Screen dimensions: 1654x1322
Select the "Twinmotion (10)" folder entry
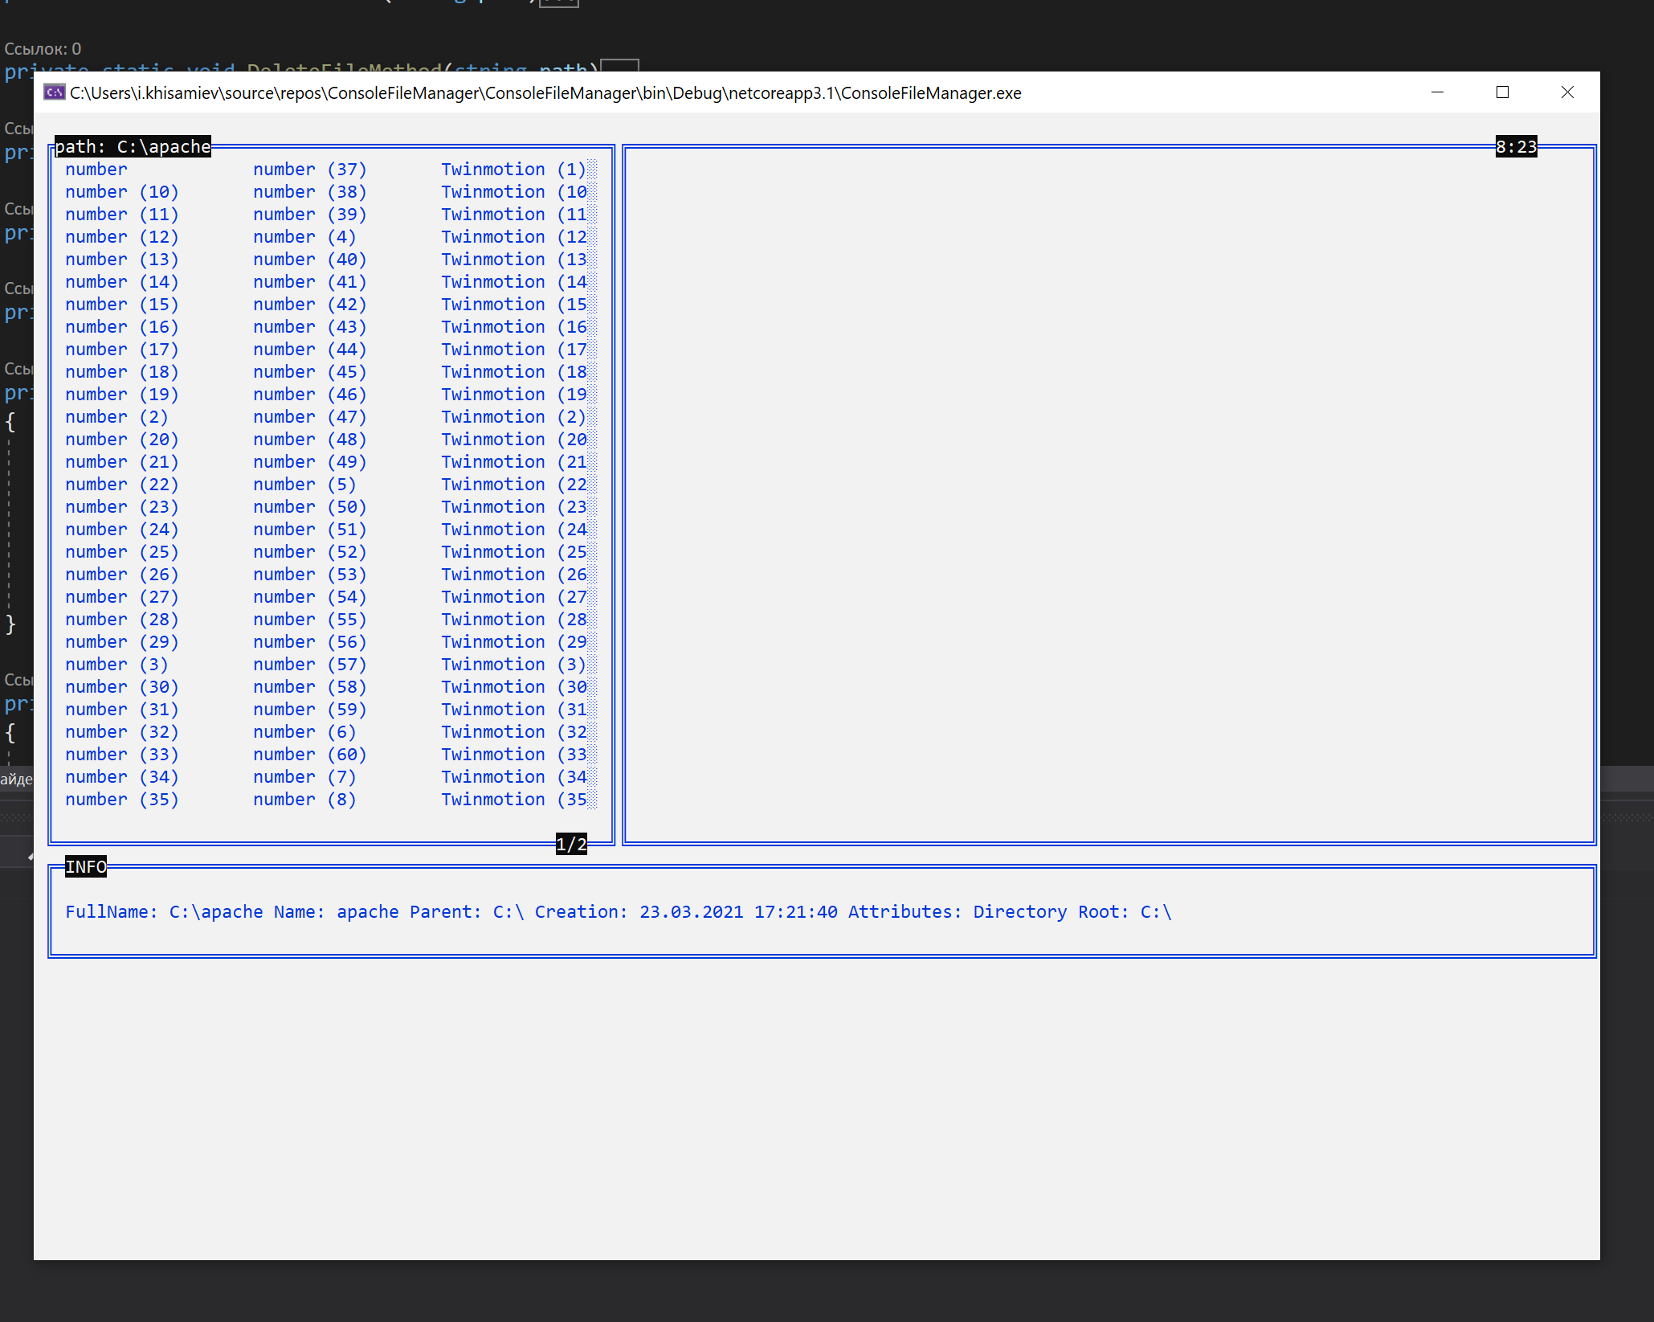515,191
